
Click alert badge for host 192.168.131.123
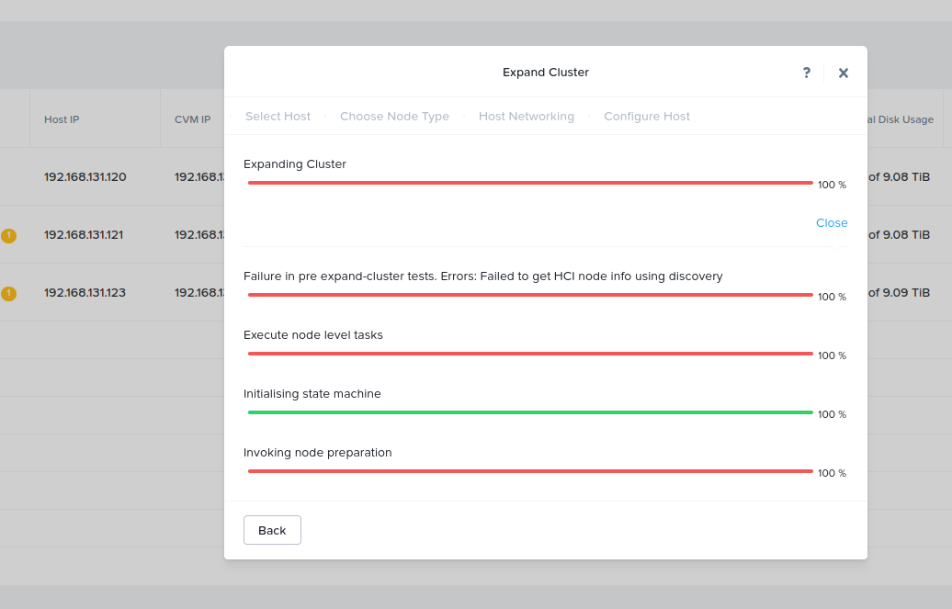pos(8,294)
